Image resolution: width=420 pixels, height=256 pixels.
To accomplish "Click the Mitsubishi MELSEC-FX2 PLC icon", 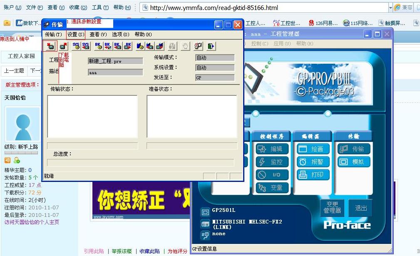I will click(205, 224).
